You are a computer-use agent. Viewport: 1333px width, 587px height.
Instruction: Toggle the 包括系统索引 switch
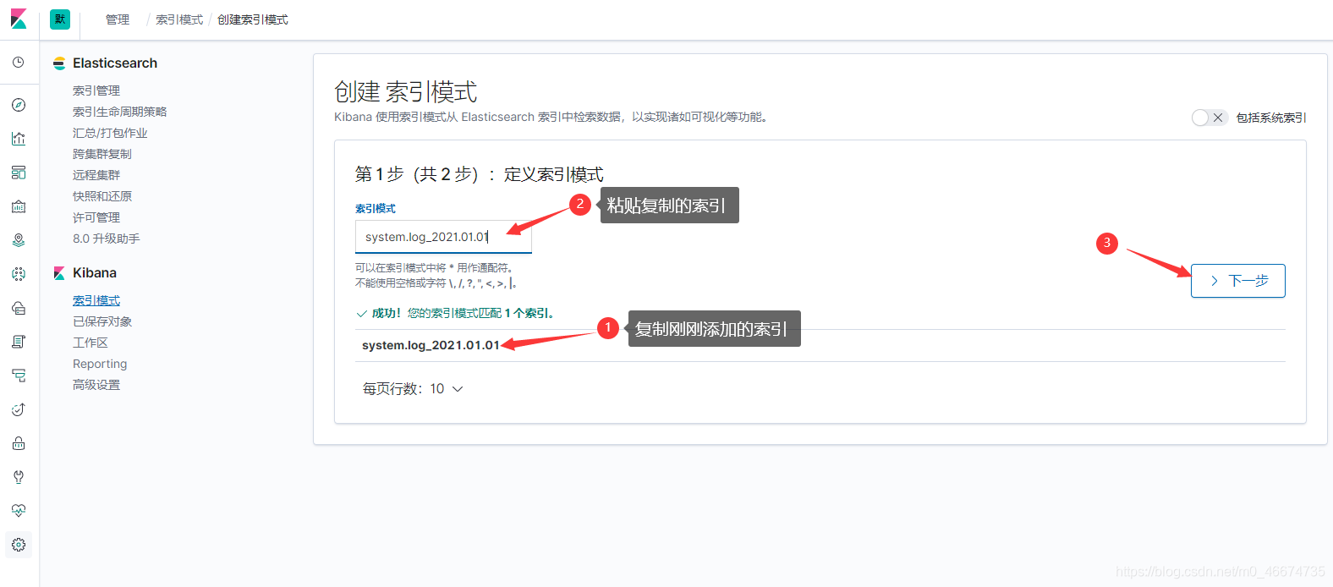1209,118
